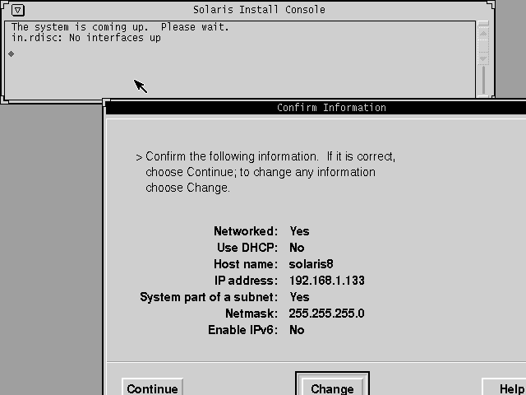Screen dimensions: 526x395
Task: Click the Use DHCP label
Action: point(247,248)
